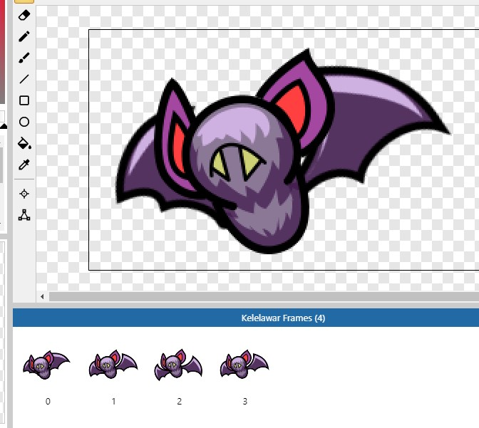Select the Paint Bucket fill tool
The height and width of the screenshot is (428, 479).
(x=24, y=143)
